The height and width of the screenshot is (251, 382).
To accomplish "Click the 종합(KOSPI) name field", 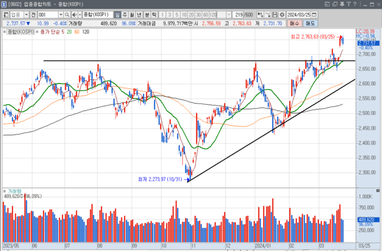I will [x=98, y=15].
